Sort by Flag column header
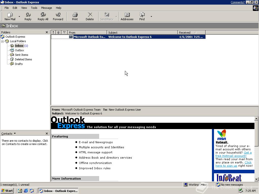 (x=64, y=33)
